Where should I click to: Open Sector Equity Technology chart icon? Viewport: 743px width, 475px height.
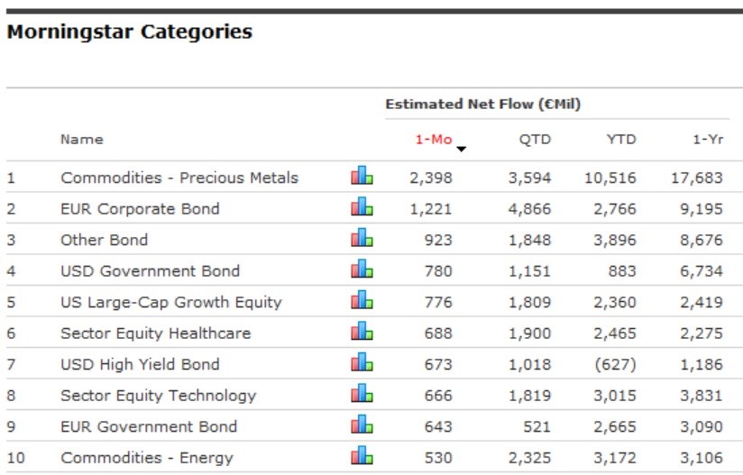(x=362, y=395)
